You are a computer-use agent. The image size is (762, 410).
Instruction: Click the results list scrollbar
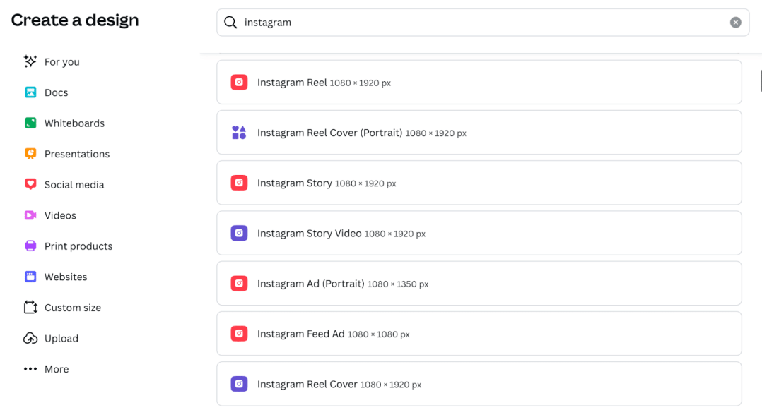[x=761, y=80]
